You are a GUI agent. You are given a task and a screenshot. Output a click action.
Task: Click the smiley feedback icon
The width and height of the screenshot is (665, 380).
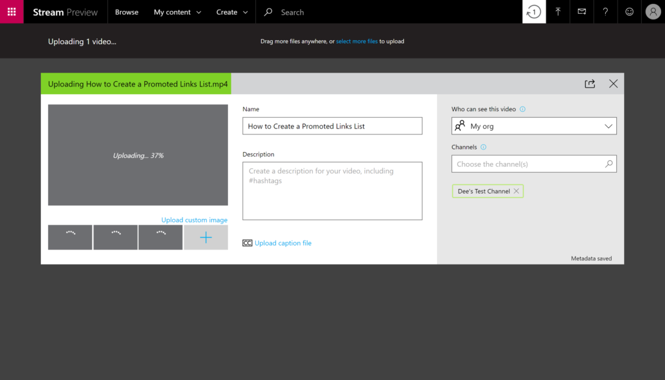point(629,12)
